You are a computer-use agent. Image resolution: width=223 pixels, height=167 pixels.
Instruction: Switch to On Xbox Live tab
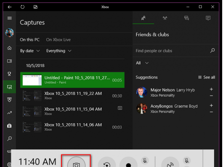(58, 40)
